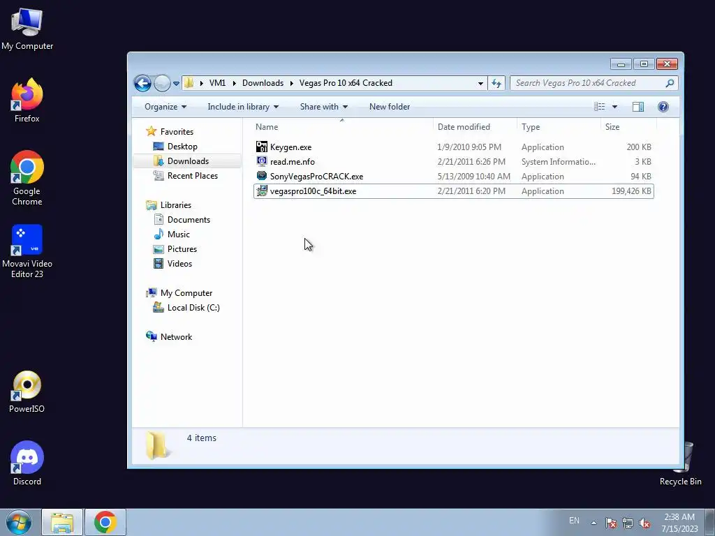Launch Movavi Video Editor 23 shortcut

coord(27,251)
